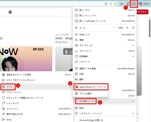The width and height of the screenshot is (151, 122).
Task: Open ダウンロード from the menu
Action: [x=105, y=51]
